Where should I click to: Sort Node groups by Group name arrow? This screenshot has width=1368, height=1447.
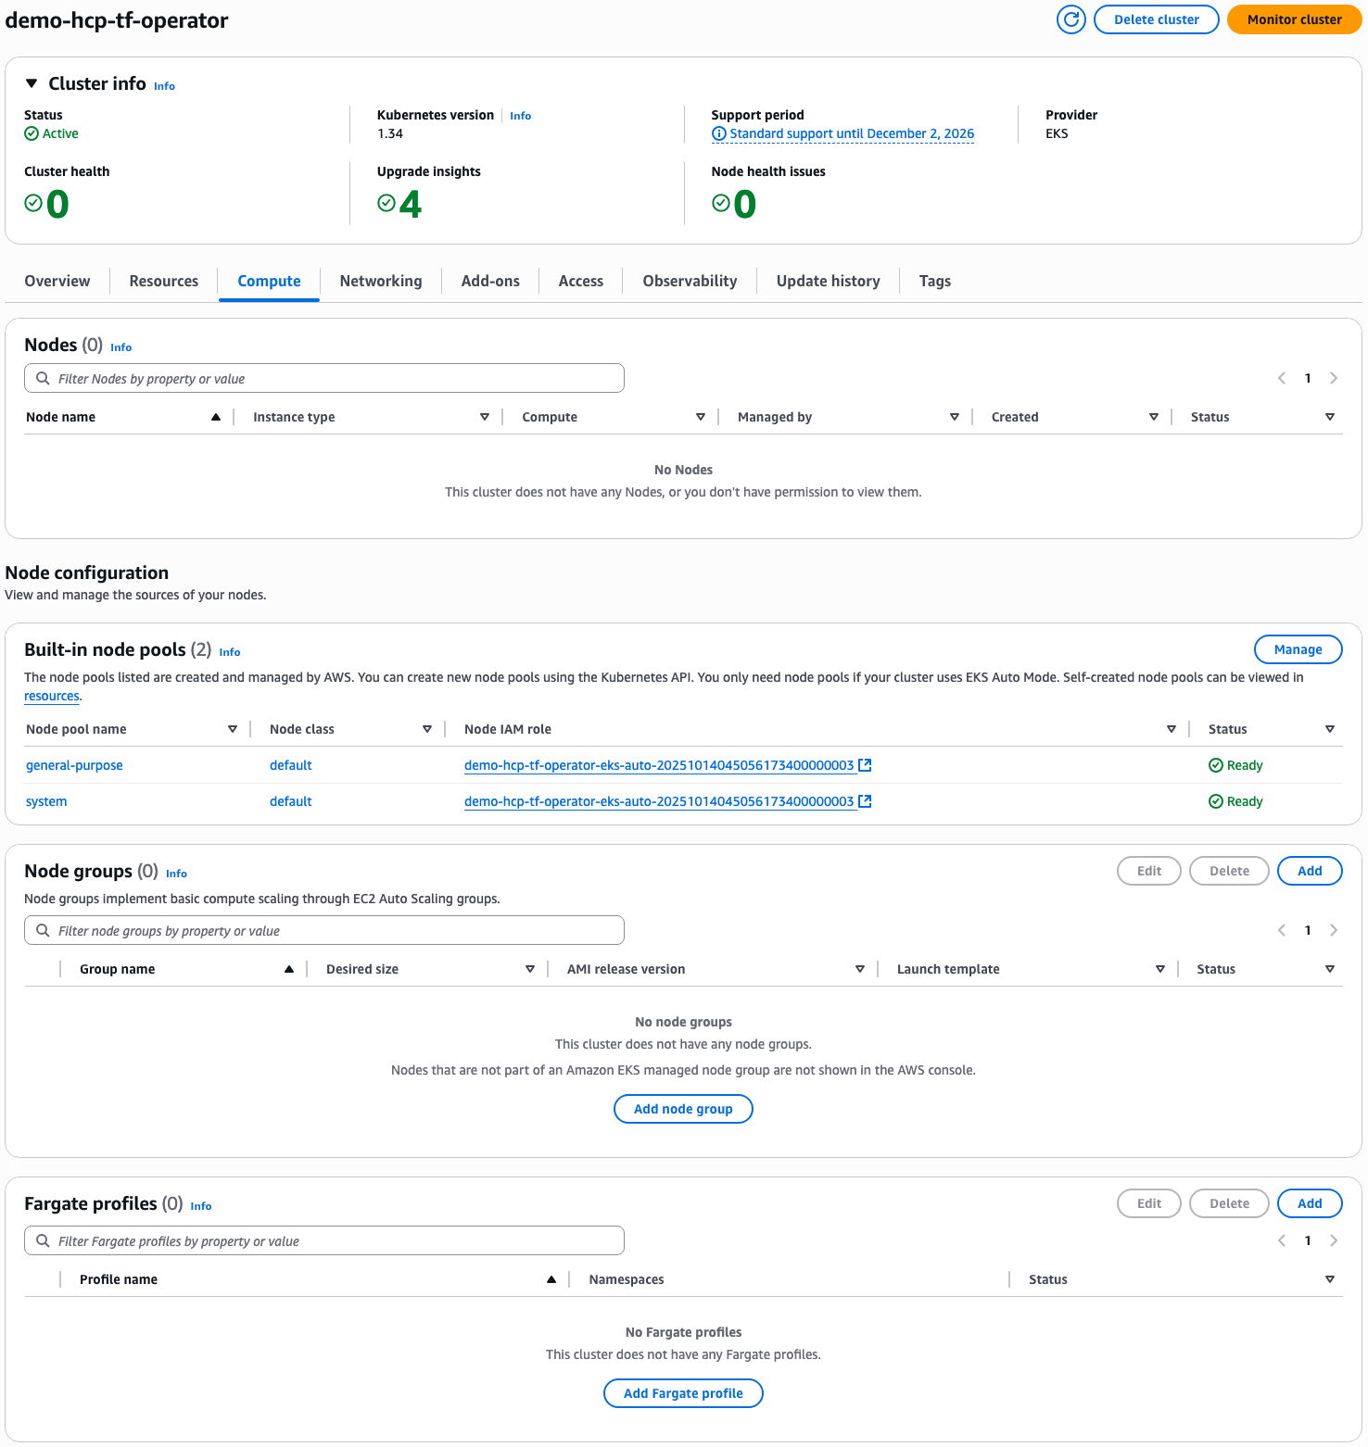(289, 969)
